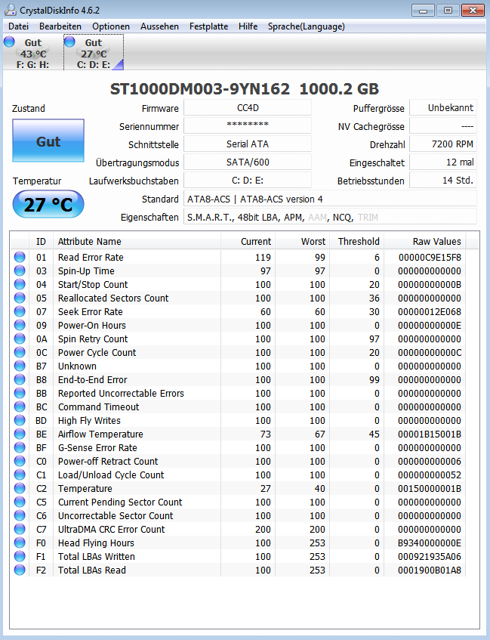The height and width of the screenshot is (640, 490).
Task: Click the Raw Values column header
Action: point(425,241)
